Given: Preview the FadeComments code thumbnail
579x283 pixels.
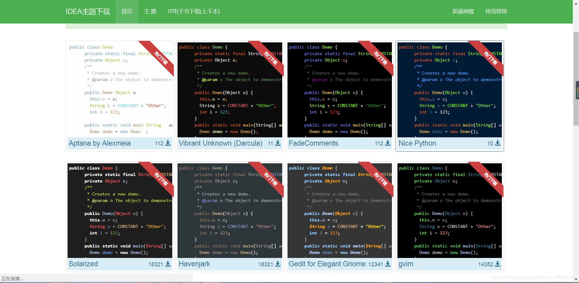Looking at the screenshot, I should 340,90.
